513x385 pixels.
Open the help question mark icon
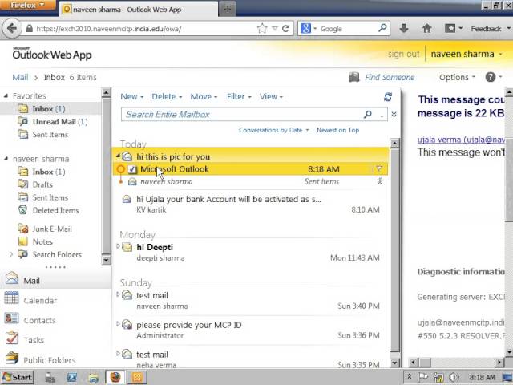click(x=490, y=77)
